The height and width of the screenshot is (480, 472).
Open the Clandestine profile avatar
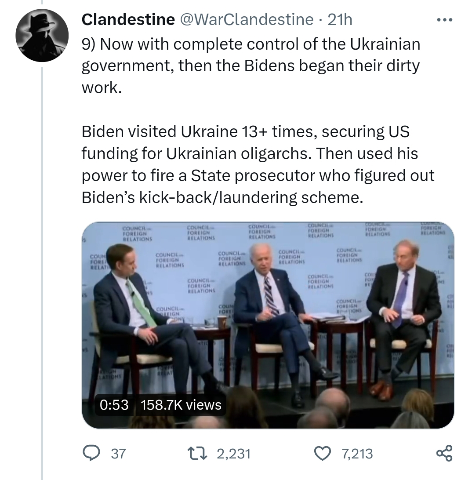pos(42,36)
